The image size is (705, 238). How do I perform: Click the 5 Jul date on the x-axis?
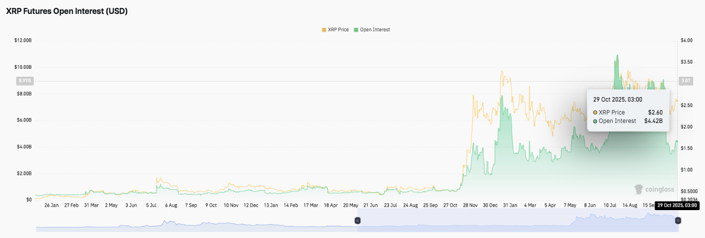(x=152, y=205)
